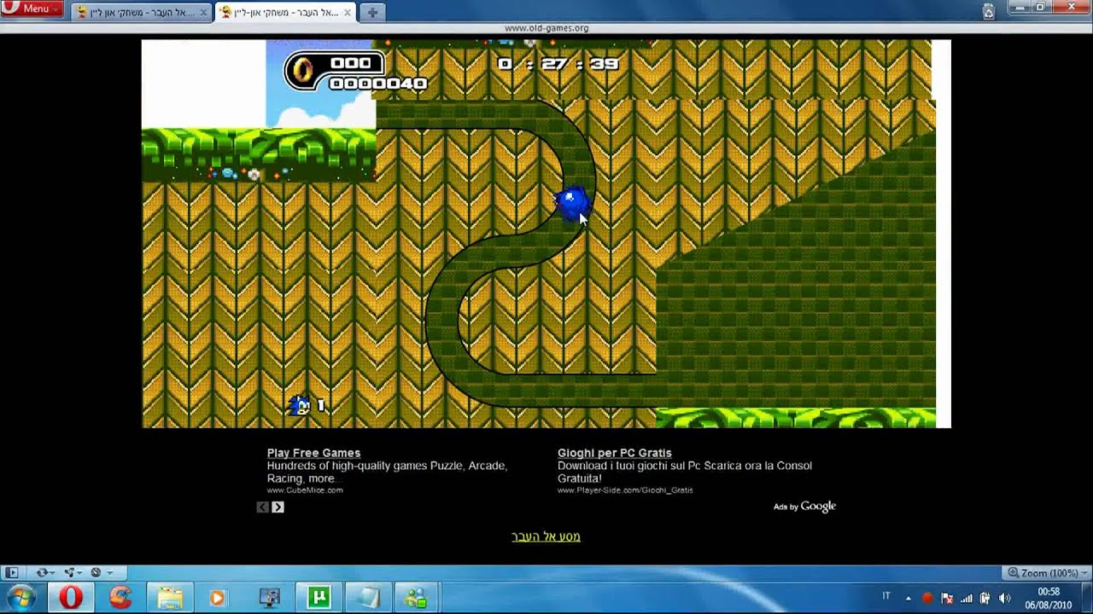The image size is (1093, 614).
Task: Open uTorrent from taskbar
Action: (x=319, y=598)
